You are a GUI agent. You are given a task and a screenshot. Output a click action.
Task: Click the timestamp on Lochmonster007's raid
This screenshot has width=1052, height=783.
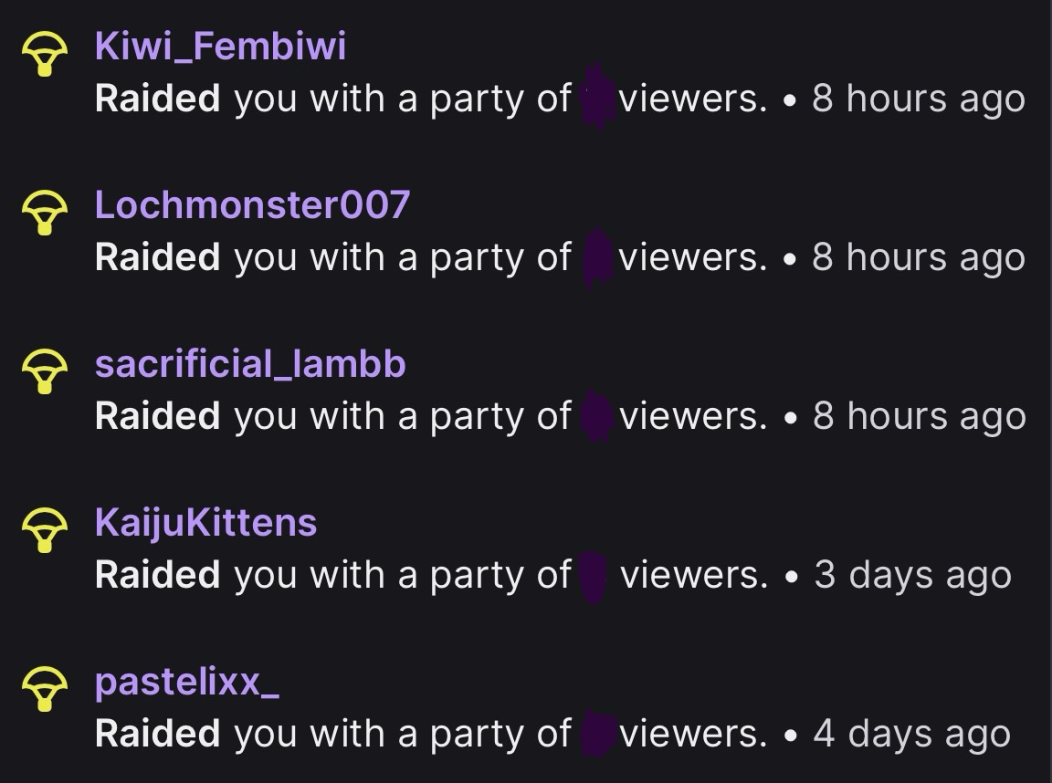[918, 257]
